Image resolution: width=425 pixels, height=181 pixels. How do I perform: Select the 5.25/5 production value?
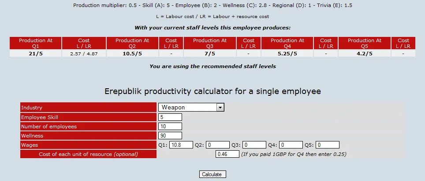[287, 54]
